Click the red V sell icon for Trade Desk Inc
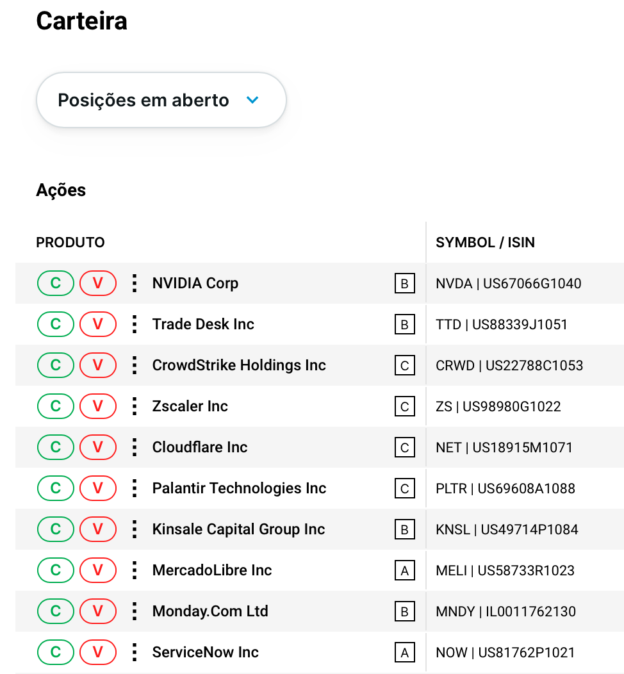The height and width of the screenshot is (674, 624). (x=98, y=324)
